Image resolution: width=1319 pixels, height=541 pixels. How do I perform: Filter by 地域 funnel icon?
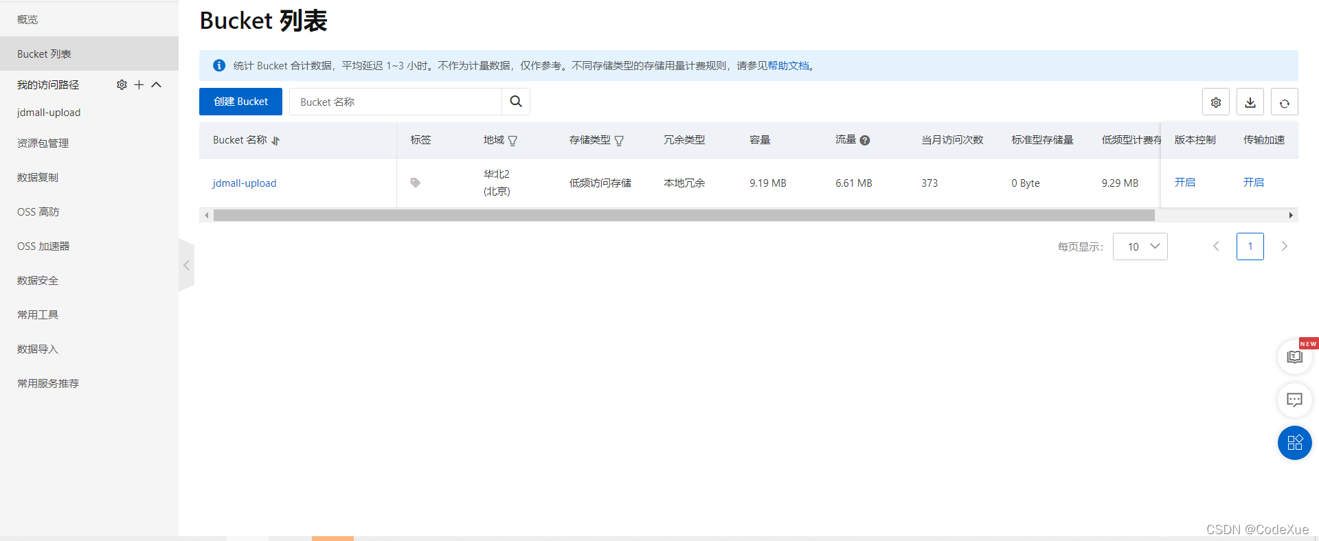(512, 141)
